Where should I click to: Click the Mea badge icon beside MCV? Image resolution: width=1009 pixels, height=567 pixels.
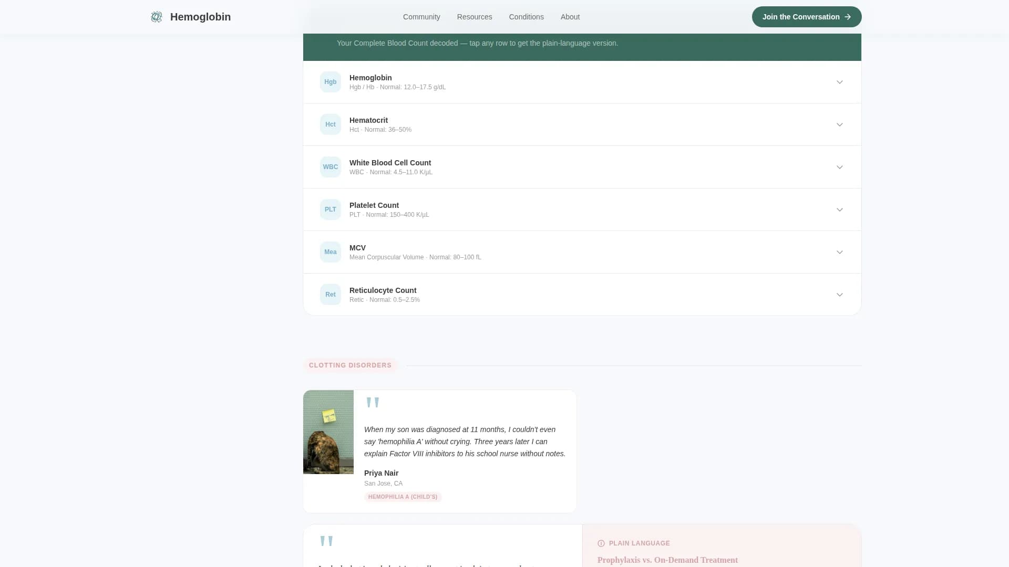click(x=330, y=252)
